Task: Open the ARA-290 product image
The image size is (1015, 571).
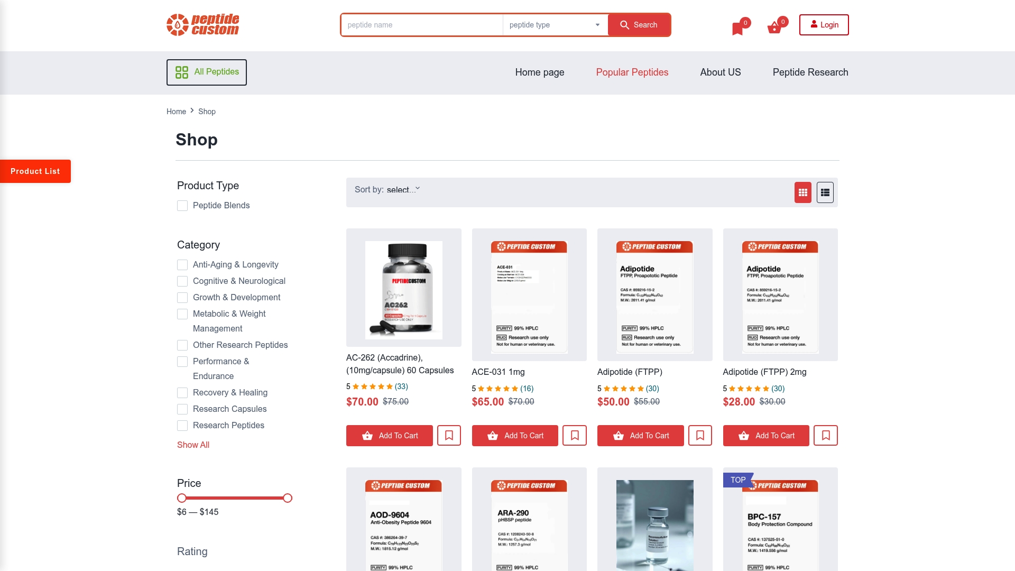Action: (x=529, y=525)
